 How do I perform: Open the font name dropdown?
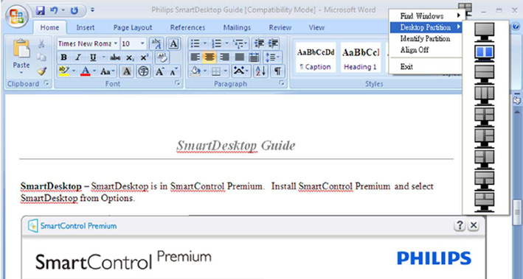tap(115, 43)
